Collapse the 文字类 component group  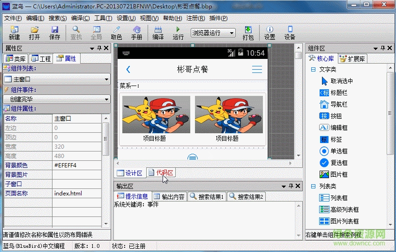click(313, 69)
